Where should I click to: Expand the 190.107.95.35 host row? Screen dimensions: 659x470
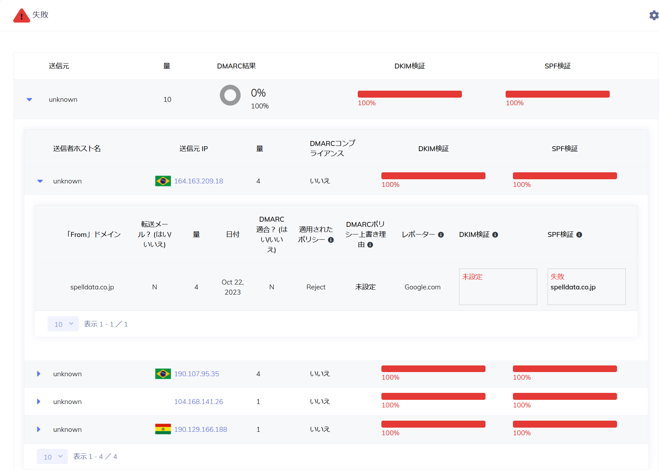point(39,374)
